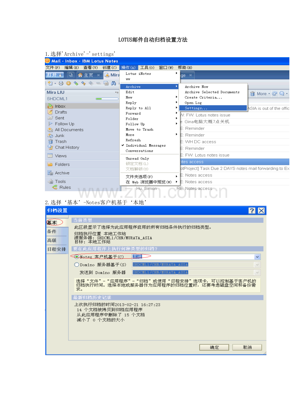This screenshot has height=396, width=306.
Task: Open the 查看(V) menu
Action: 90,67
